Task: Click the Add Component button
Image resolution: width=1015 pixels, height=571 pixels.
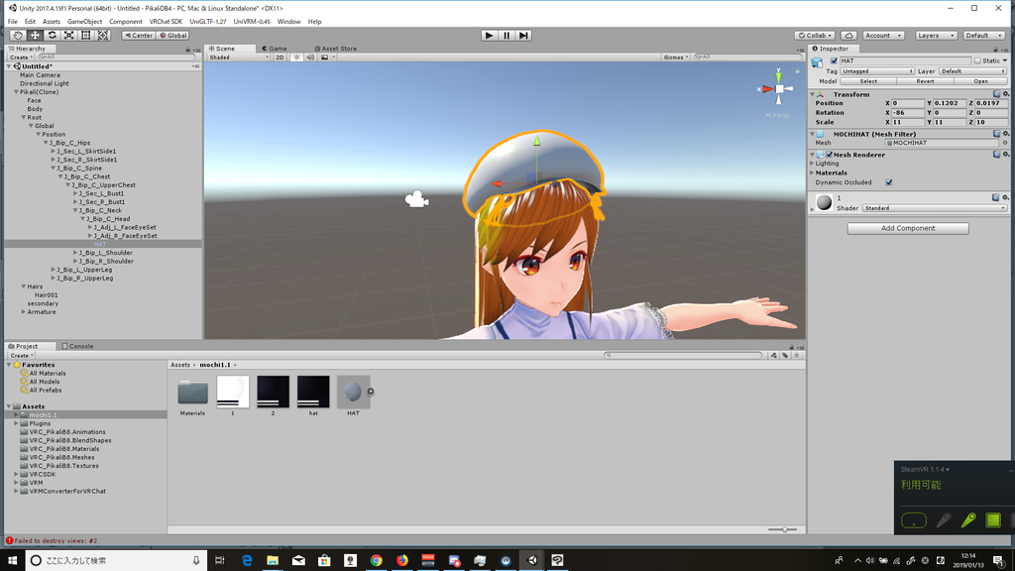Action: (908, 229)
